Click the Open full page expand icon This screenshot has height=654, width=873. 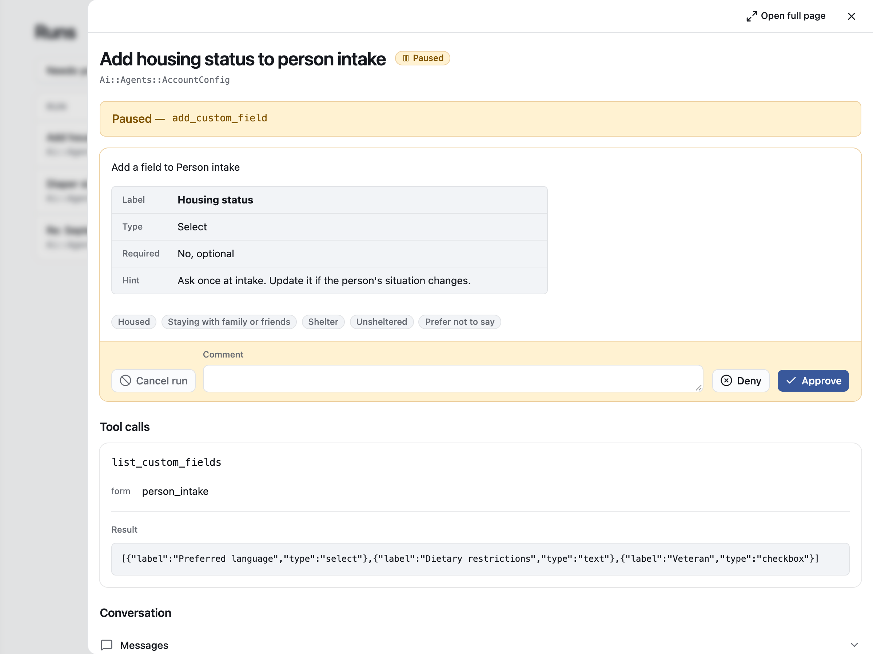[752, 16]
